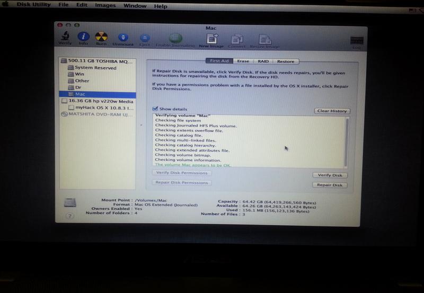
Task: Uncheck the Show details checkbox
Action: tap(155, 109)
